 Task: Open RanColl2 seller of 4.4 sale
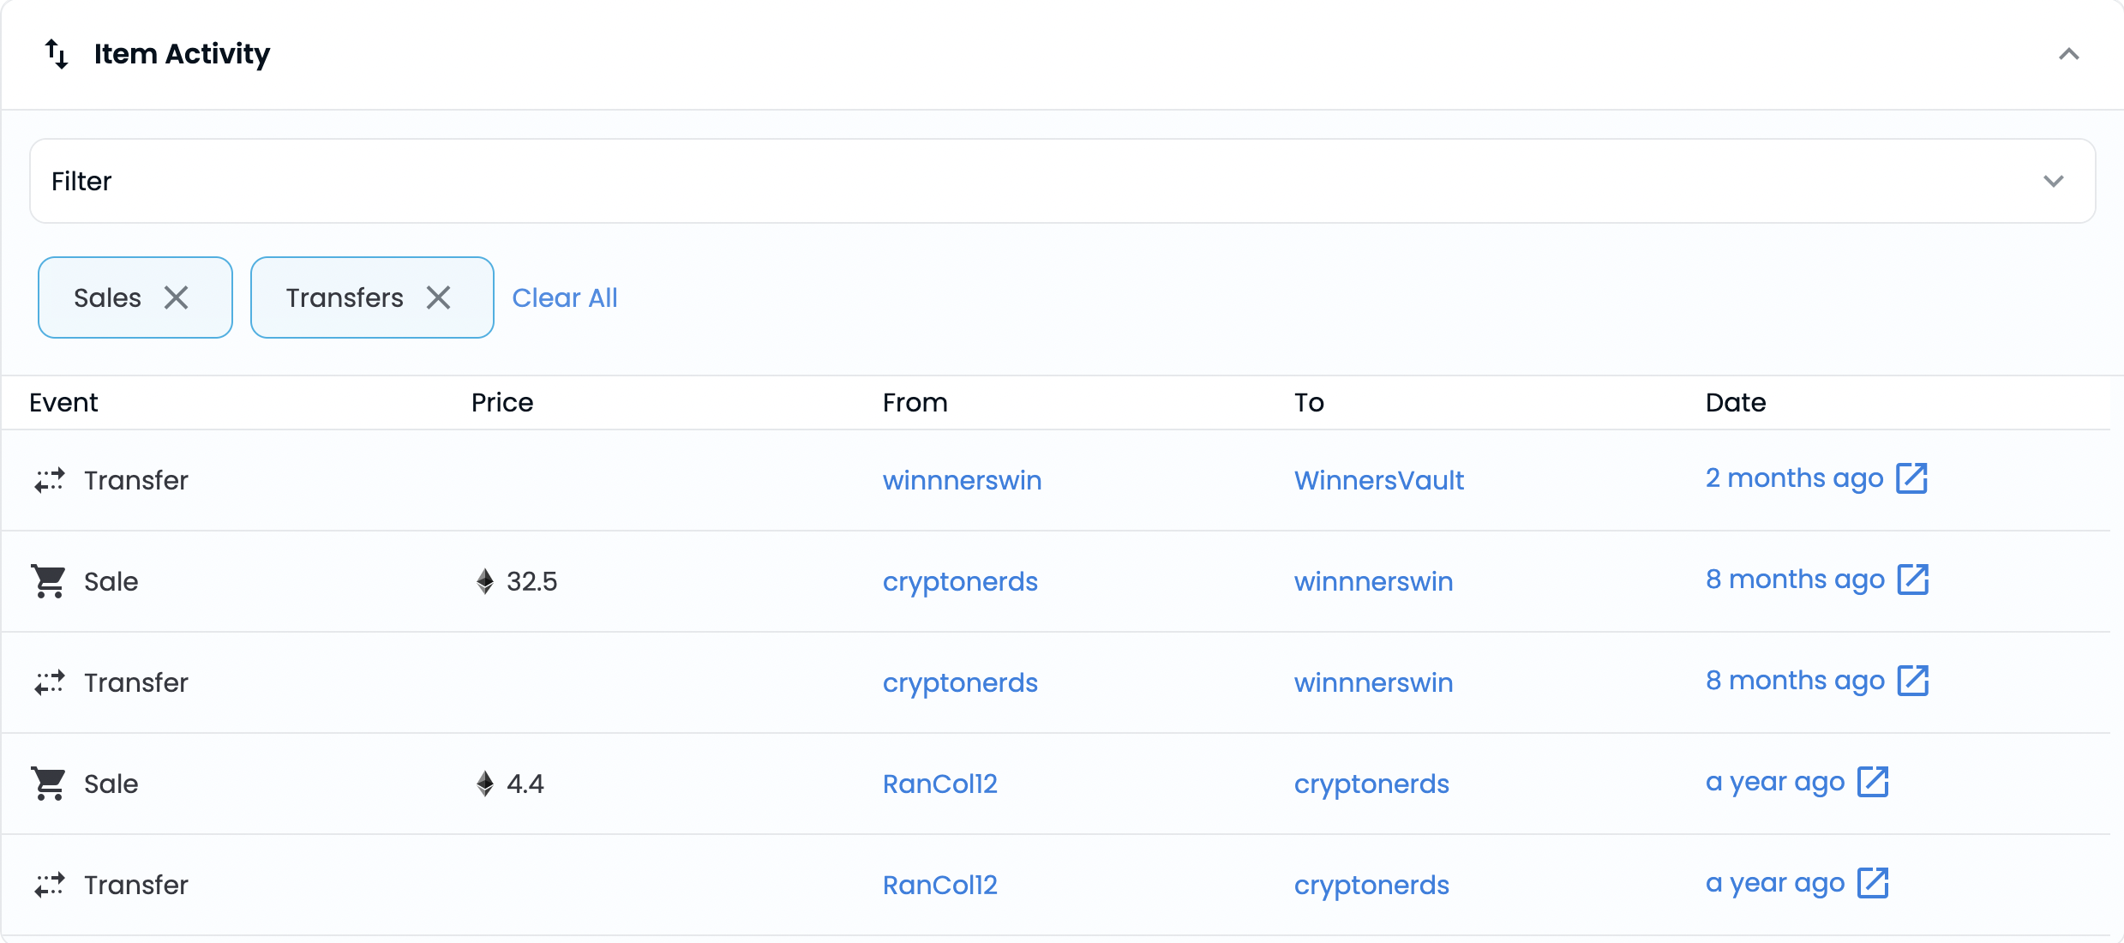(940, 784)
